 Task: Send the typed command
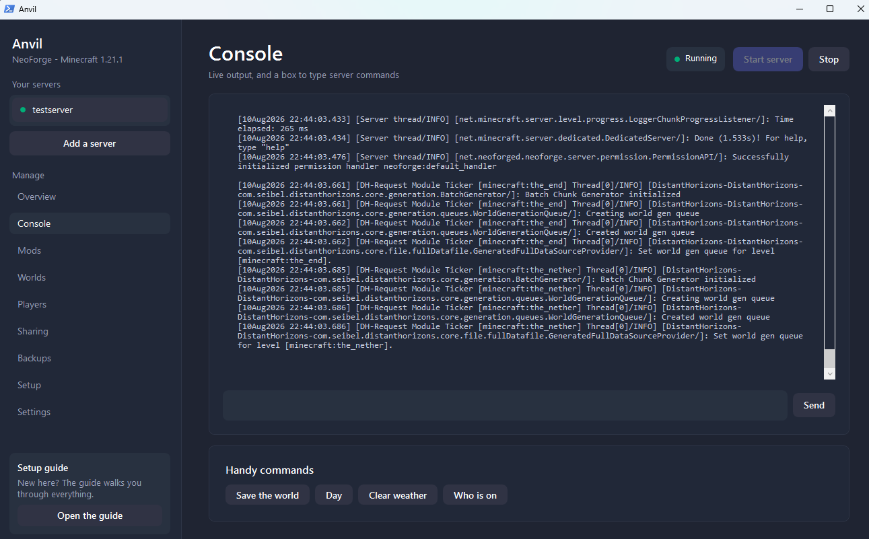coord(814,405)
